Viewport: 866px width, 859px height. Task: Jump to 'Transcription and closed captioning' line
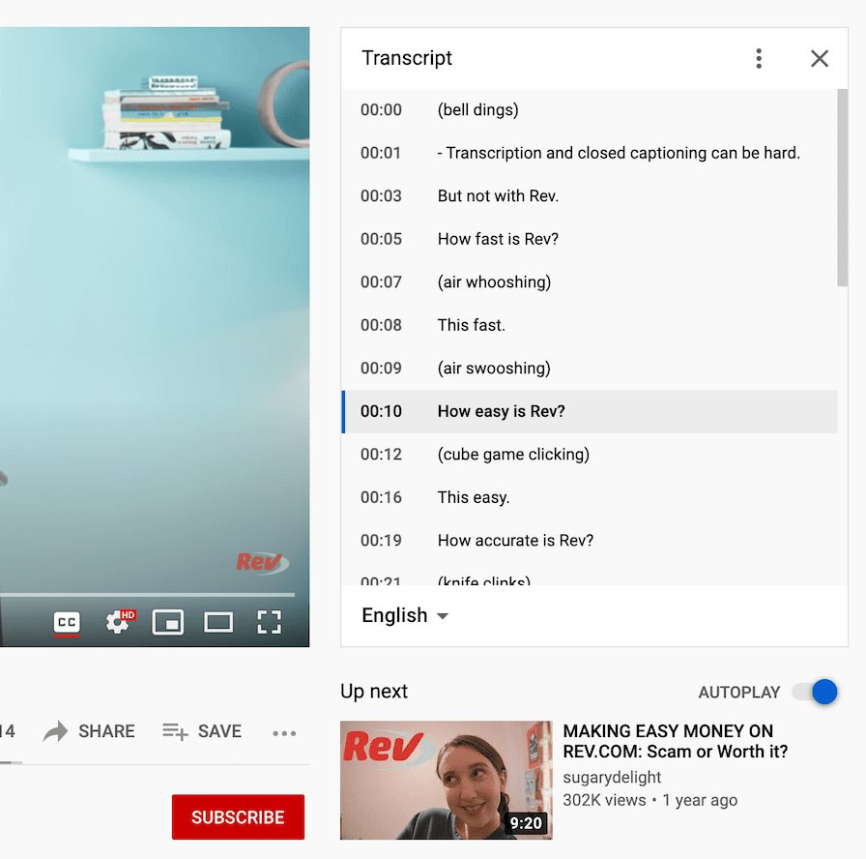[590, 153]
